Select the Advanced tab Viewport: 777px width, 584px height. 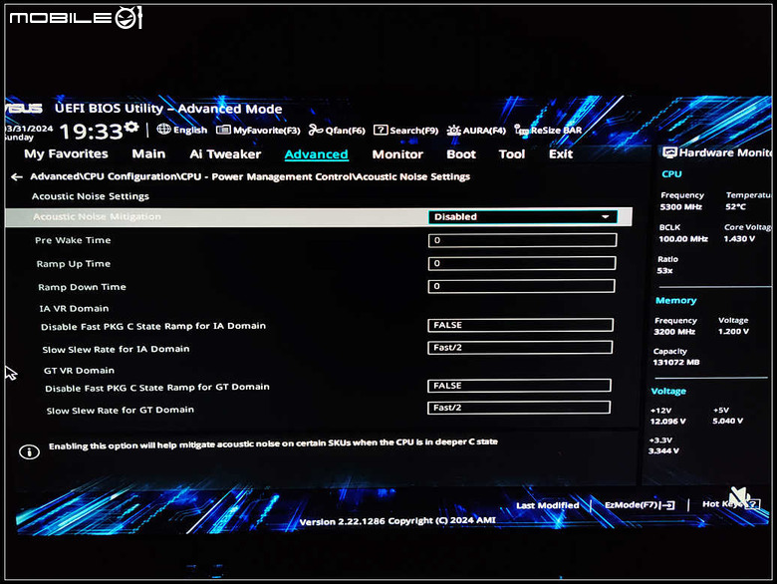pos(316,154)
